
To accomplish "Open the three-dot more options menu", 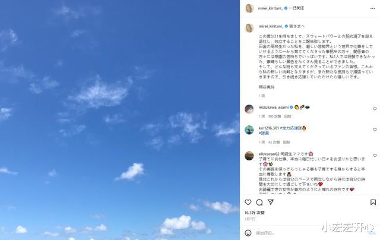I will pos(373,8).
